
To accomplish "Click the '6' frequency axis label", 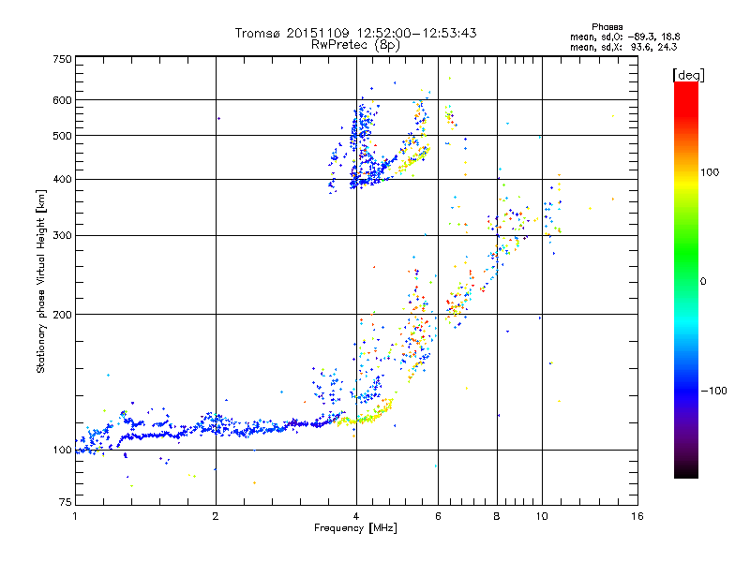I will point(438,516).
